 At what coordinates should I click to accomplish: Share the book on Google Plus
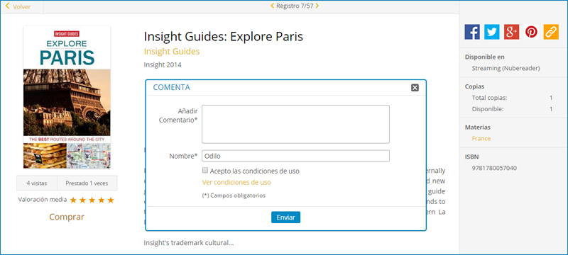pos(511,32)
